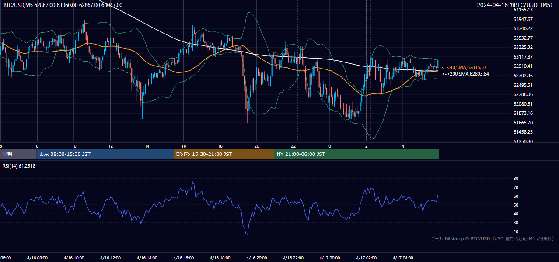Click hour label 4 under the price chart
The height and width of the screenshot is (262, 559).
point(403,146)
